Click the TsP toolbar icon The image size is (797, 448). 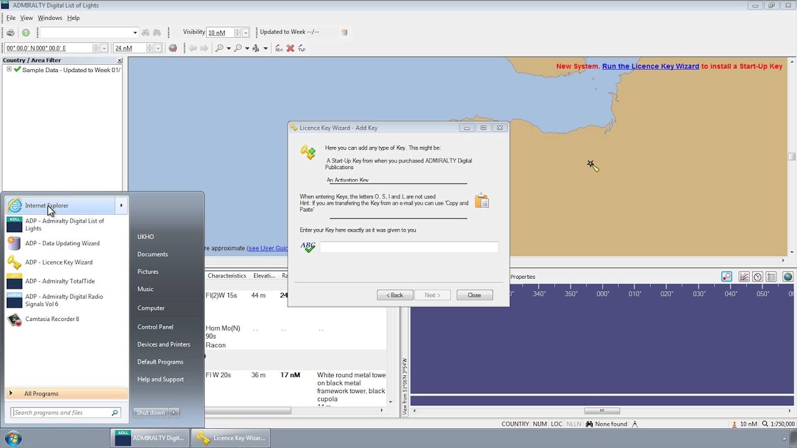pyautogui.click(x=301, y=48)
